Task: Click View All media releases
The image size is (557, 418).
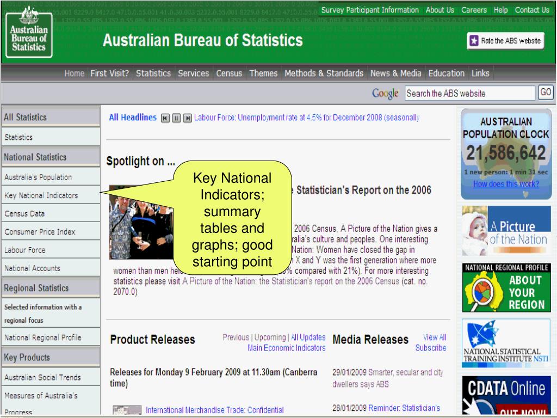Action: coord(435,337)
